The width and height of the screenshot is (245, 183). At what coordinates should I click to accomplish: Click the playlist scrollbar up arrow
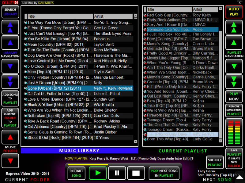221,9
